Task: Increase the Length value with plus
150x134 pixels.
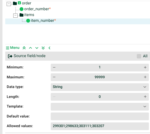Action: (145, 97)
